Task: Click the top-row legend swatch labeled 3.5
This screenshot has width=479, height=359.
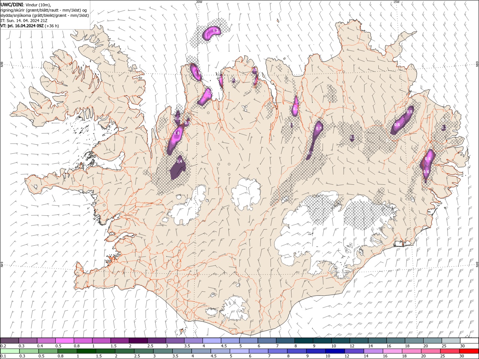Action: (193, 341)
